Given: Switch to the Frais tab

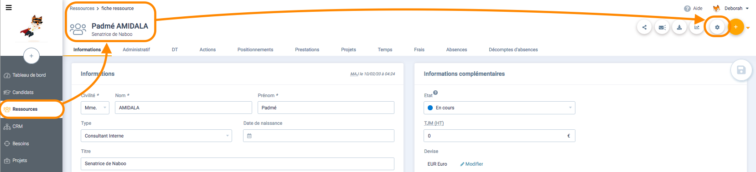Looking at the screenshot, I should pyautogui.click(x=419, y=49).
